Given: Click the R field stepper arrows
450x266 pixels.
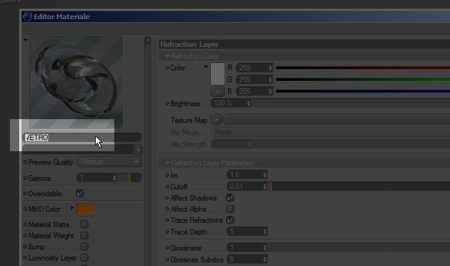Looking at the screenshot, I should coord(270,68).
